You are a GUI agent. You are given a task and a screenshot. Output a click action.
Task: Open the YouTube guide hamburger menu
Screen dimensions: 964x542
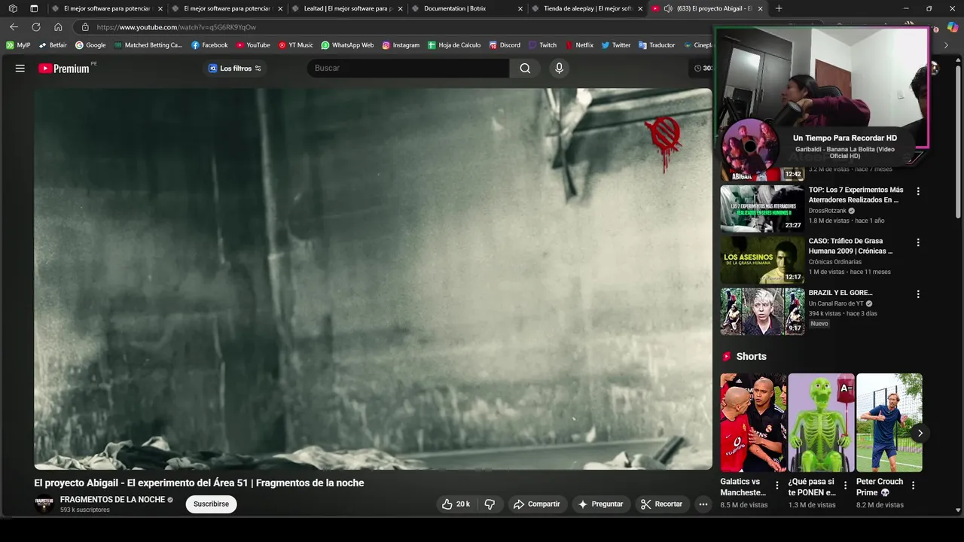coord(20,68)
